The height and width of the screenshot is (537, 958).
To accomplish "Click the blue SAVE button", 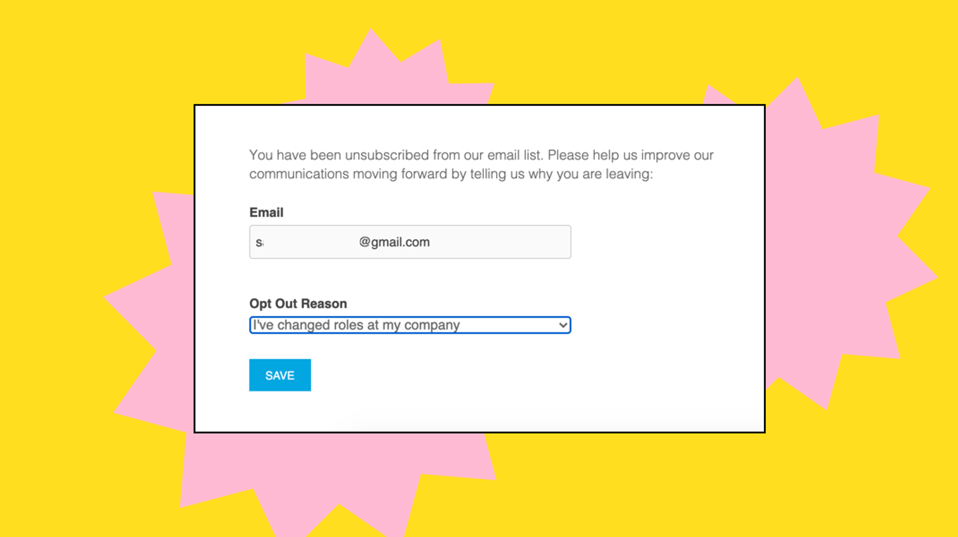I will (280, 375).
